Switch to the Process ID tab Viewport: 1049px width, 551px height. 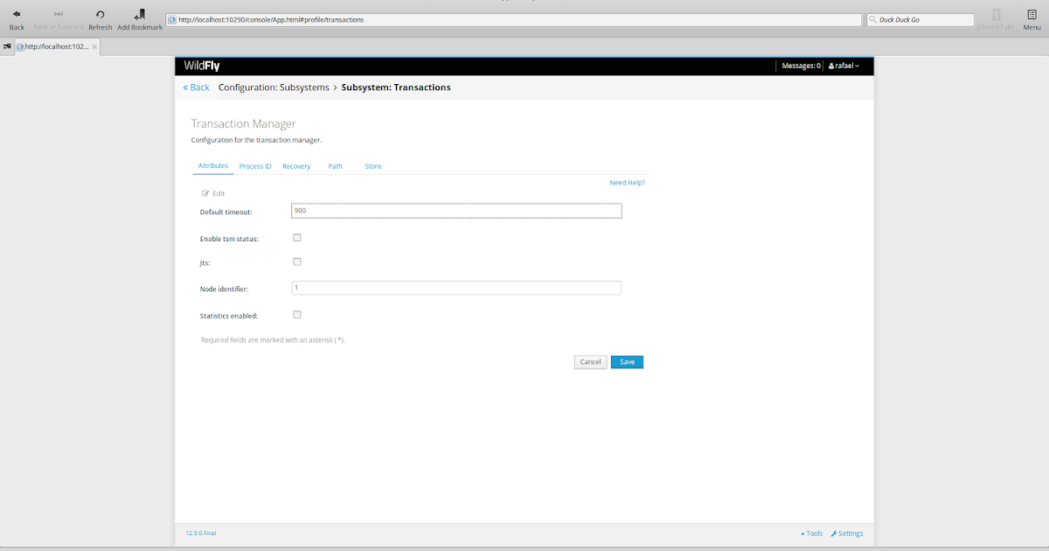coord(254,165)
